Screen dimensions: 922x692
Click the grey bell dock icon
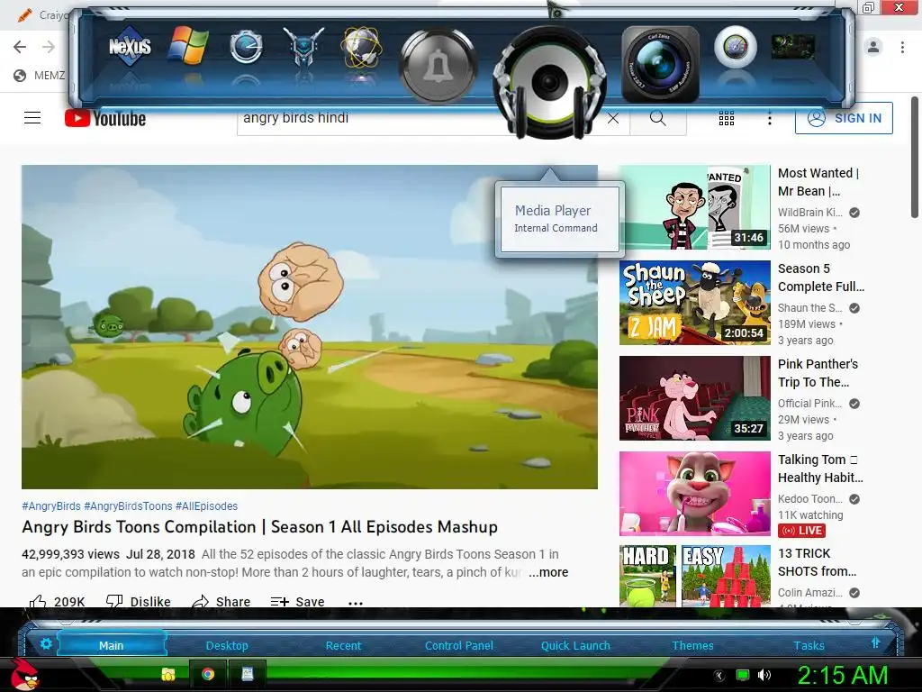tap(438, 65)
